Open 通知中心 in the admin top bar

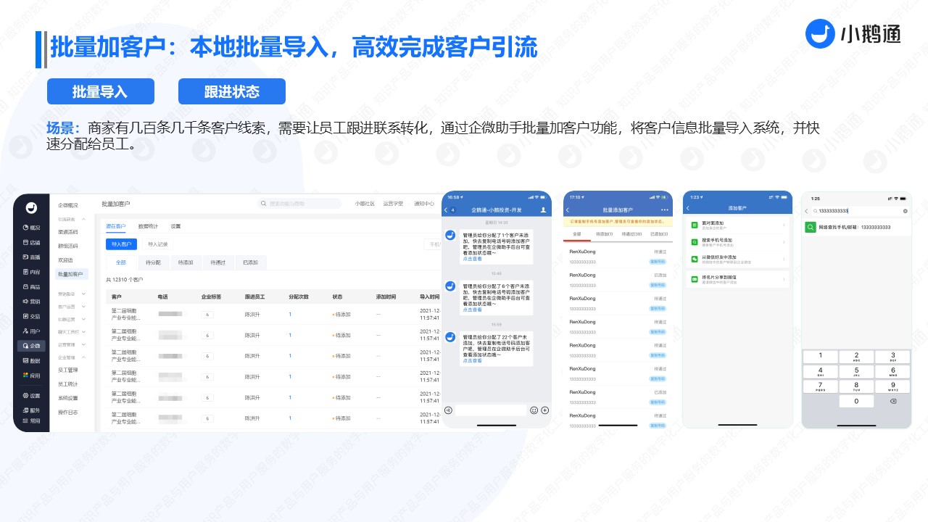(424, 204)
